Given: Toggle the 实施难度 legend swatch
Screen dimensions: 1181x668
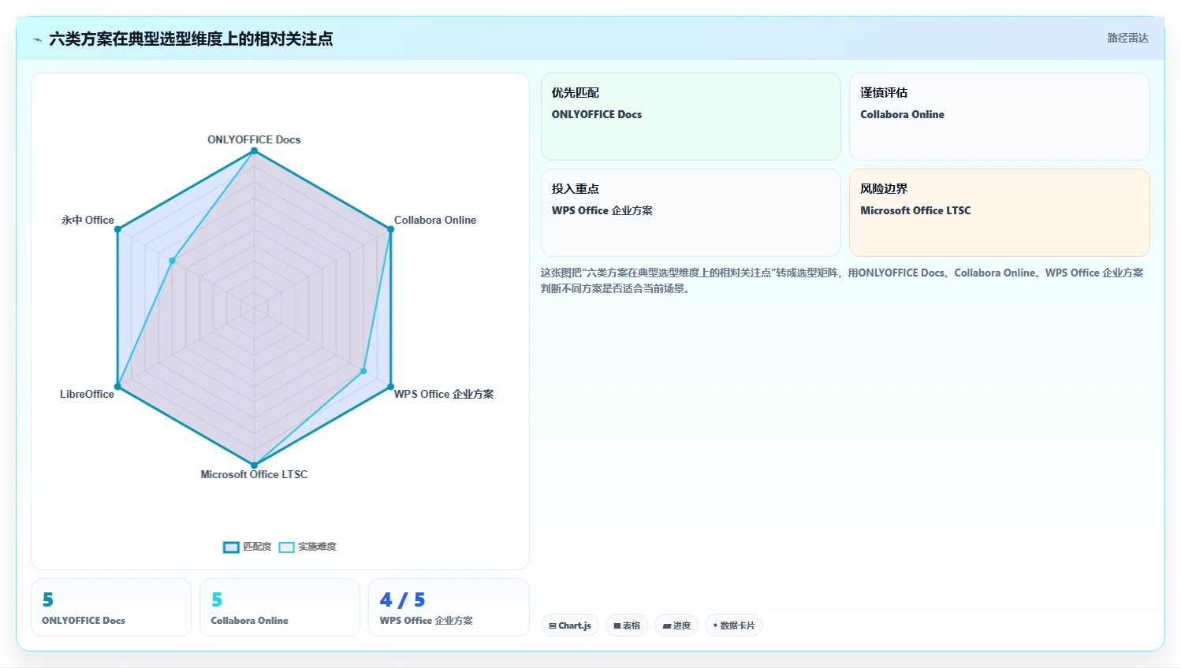Looking at the screenshot, I should pos(286,547).
